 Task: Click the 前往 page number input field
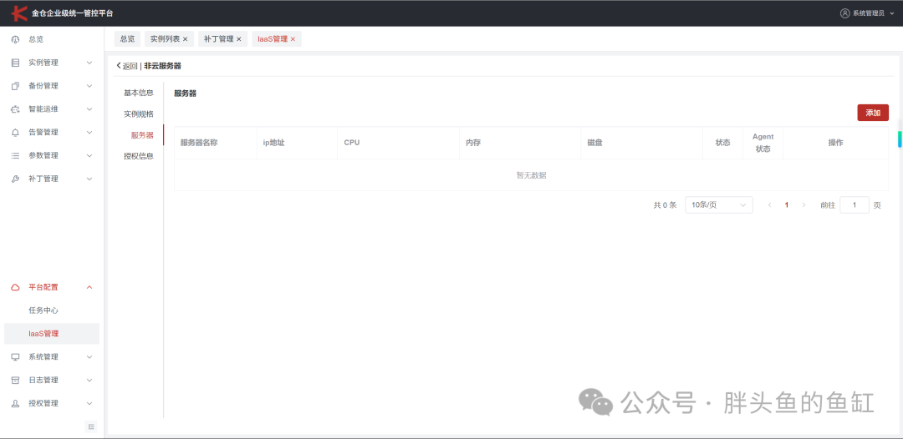point(855,205)
